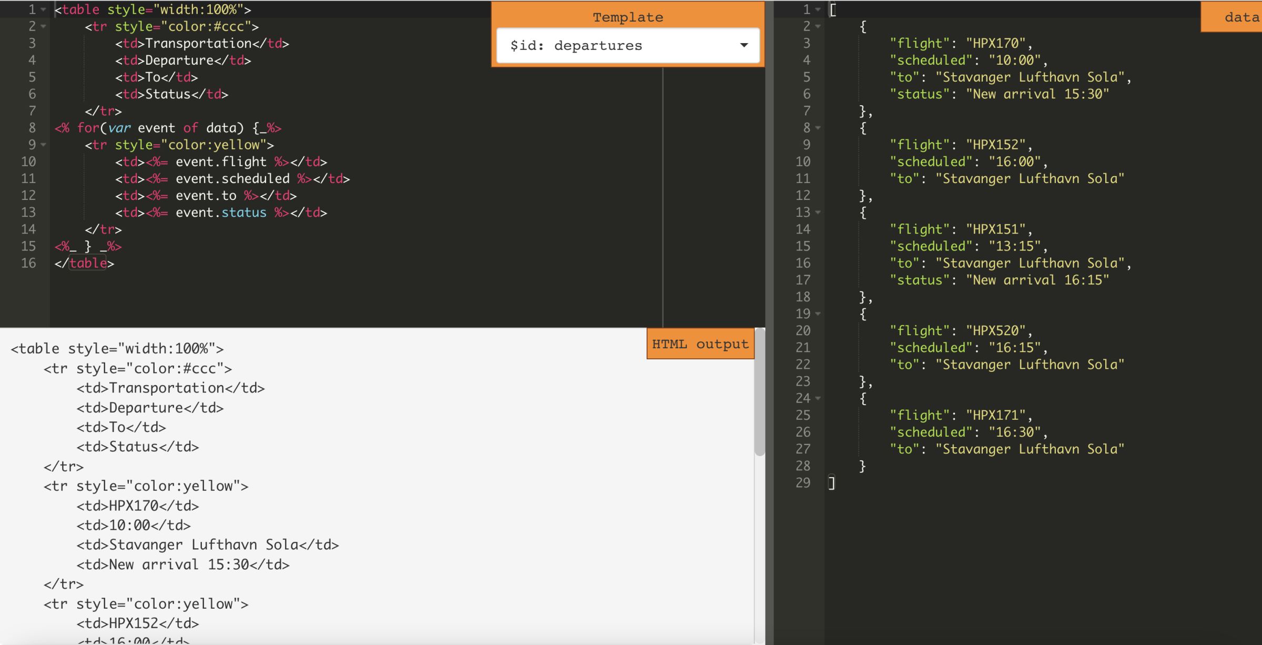
Task: Collapse fold arrow at data line 8
Action: (818, 128)
